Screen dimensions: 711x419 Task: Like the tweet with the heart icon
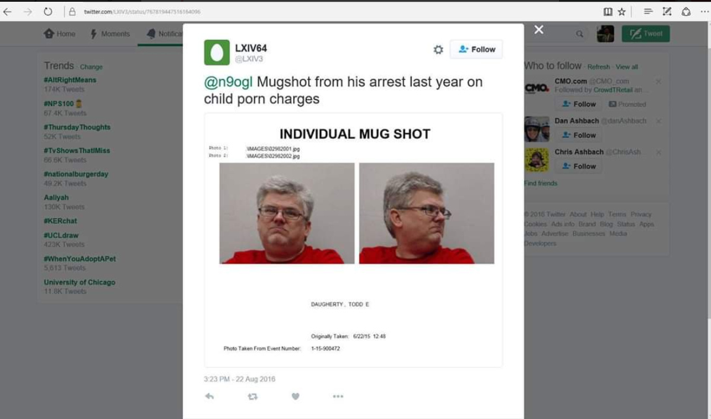click(x=295, y=396)
